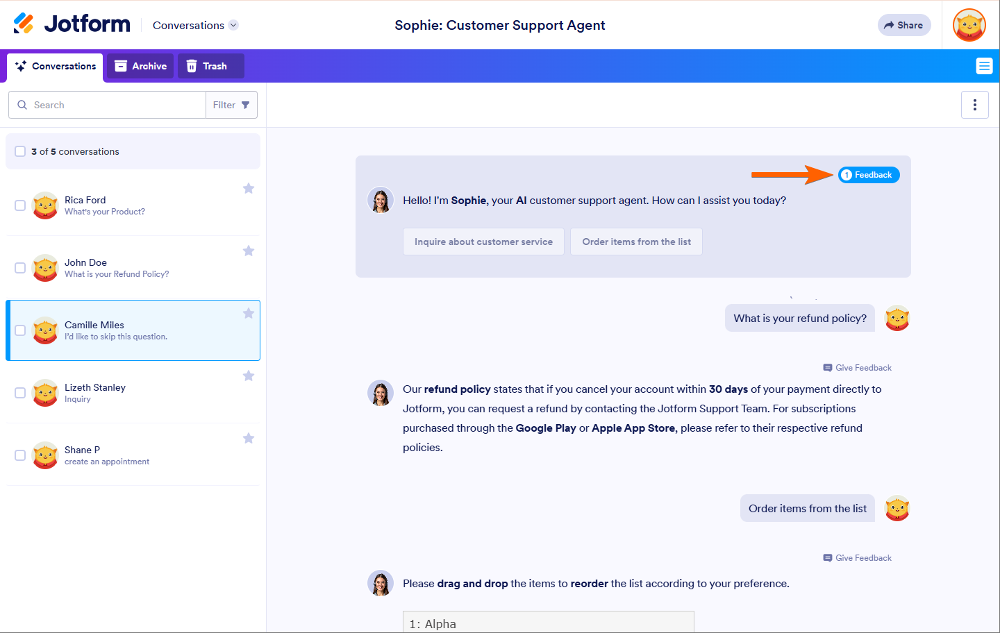
Task: Expand the Conversations dropdown in the header
Action: [x=195, y=25]
